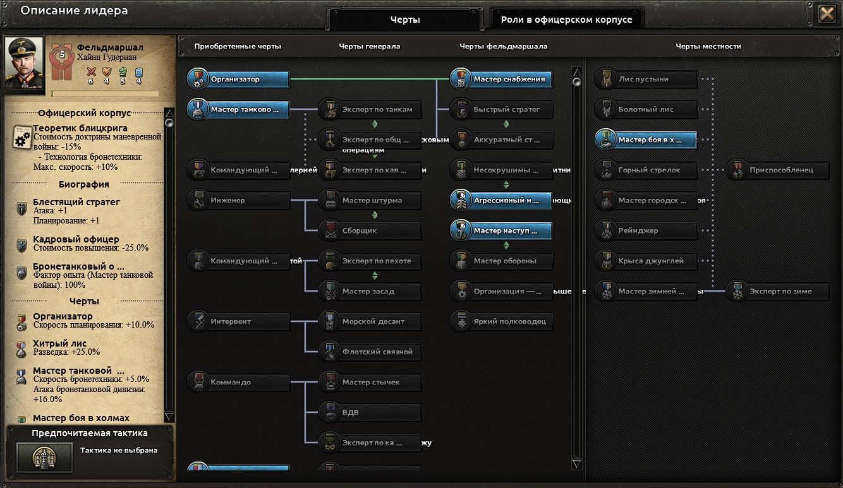The width and height of the screenshot is (843, 488).
Task: Choose the Флотский связной trait
Action: pos(370,352)
